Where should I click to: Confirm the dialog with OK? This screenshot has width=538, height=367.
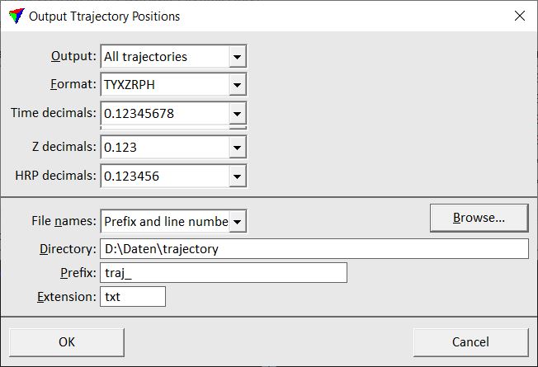pyautogui.click(x=67, y=342)
